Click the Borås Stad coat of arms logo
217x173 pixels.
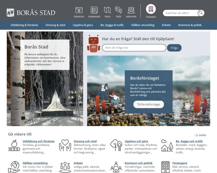[x=10, y=13]
